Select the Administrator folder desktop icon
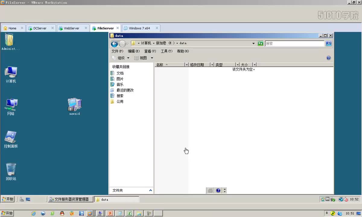 click(x=10, y=42)
